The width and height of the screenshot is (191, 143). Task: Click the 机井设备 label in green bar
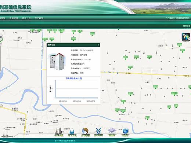(187, 26)
